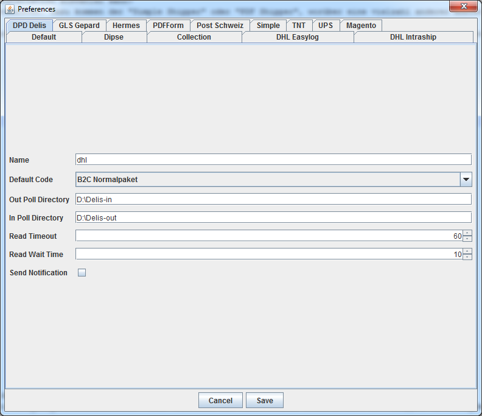Screen dimensions: 482x416
Task: Click the Read Timeout label
Action: (33, 236)
